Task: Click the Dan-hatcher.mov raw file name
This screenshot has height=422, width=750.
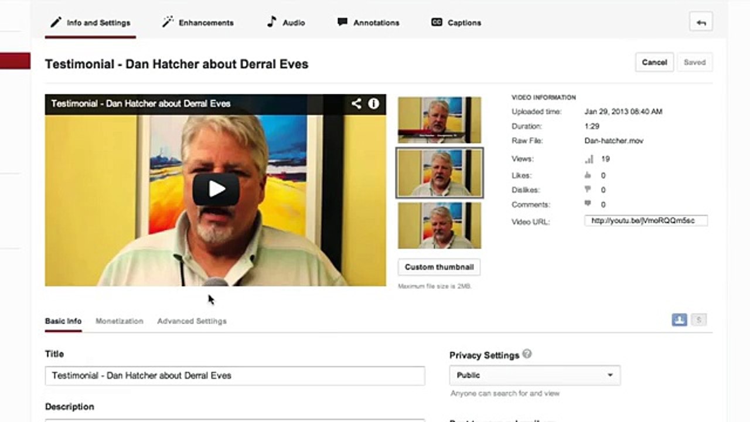Action: coord(614,141)
